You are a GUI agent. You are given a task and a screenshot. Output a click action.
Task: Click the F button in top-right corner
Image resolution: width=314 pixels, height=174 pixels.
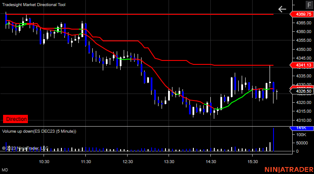309,5
